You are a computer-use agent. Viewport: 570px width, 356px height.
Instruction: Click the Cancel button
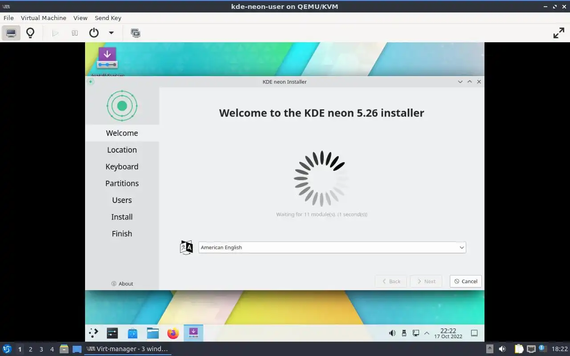point(466,281)
